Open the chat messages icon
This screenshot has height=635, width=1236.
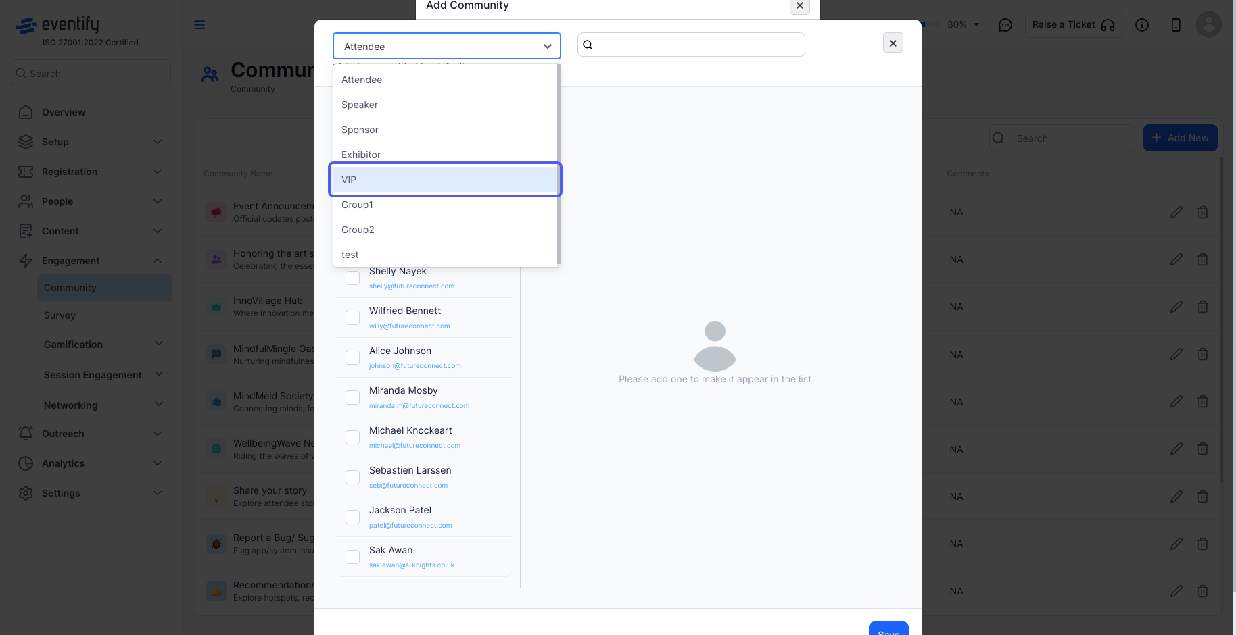coord(1005,25)
